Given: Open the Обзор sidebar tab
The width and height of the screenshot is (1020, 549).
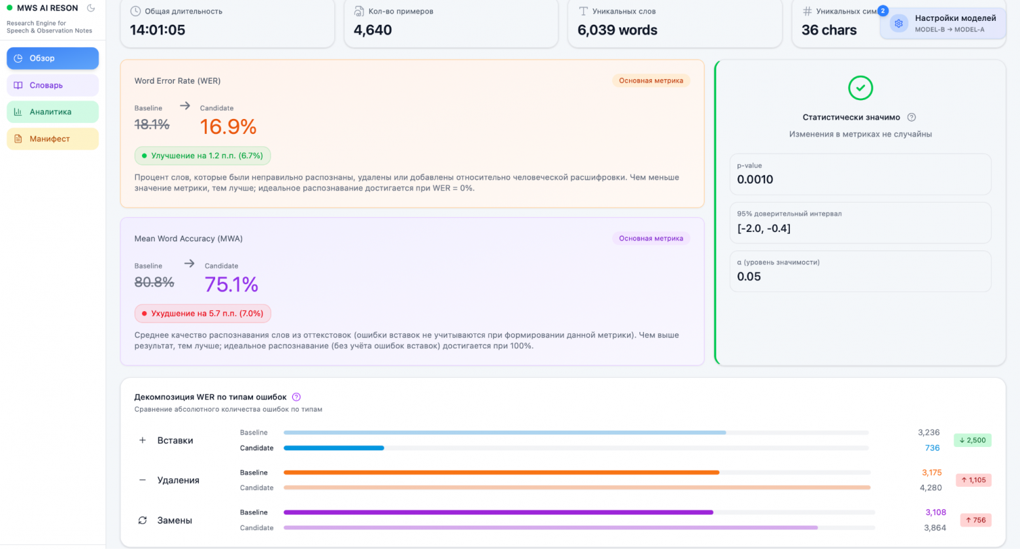Looking at the screenshot, I should tap(53, 58).
